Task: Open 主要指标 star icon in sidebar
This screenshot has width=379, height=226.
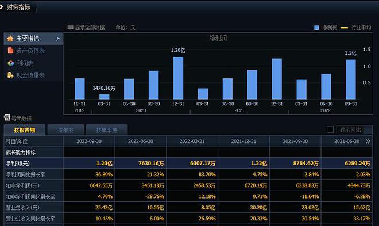Action: pyautogui.click(x=10, y=38)
